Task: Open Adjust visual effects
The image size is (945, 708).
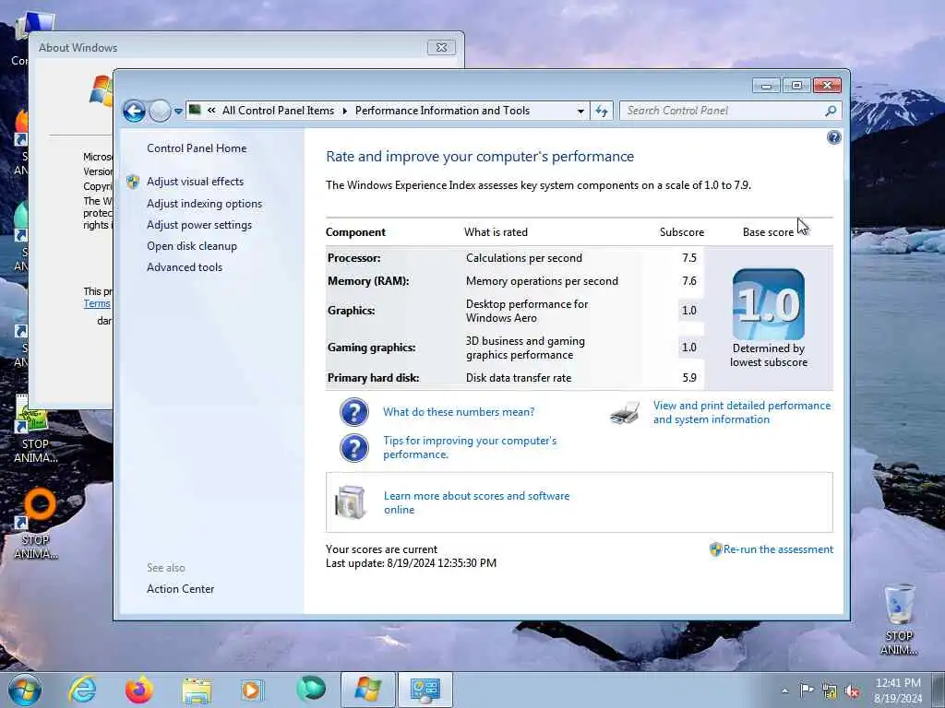Action: 196,182
